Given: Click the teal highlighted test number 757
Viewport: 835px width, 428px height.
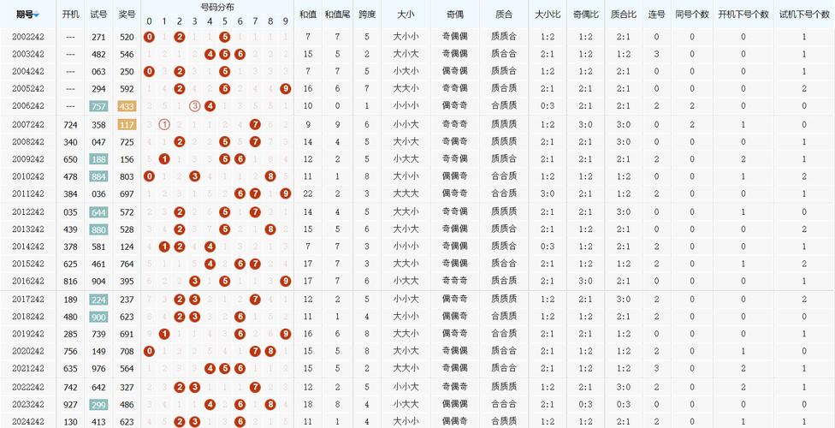Looking at the screenshot, I should (x=98, y=106).
